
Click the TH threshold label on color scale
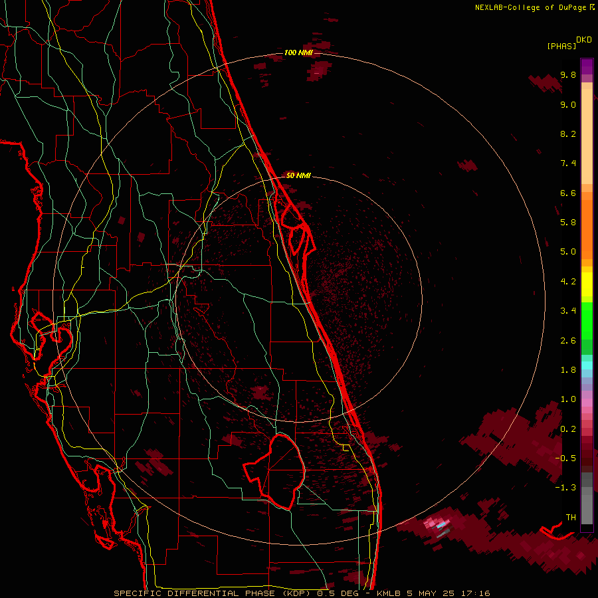pyautogui.click(x=571, y=518)
